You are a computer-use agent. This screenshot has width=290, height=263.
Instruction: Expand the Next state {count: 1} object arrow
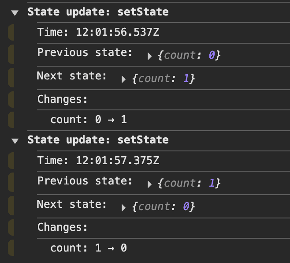124,79
